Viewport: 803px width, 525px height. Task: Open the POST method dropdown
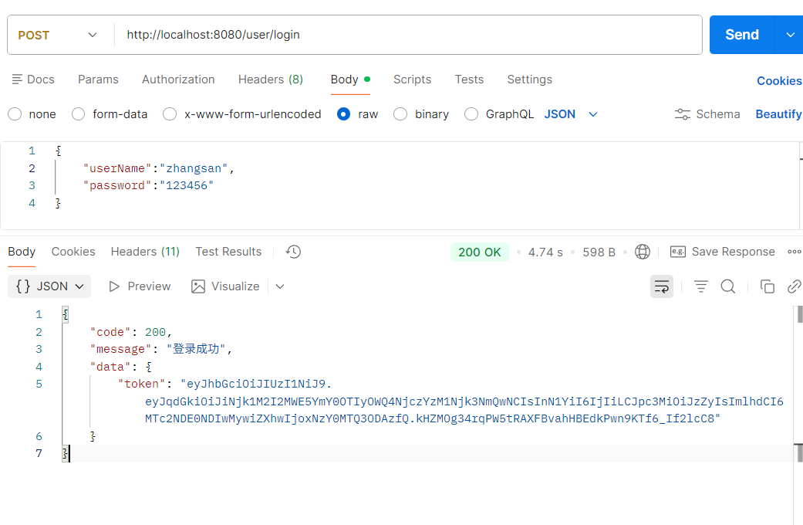[x=57, y=35]
